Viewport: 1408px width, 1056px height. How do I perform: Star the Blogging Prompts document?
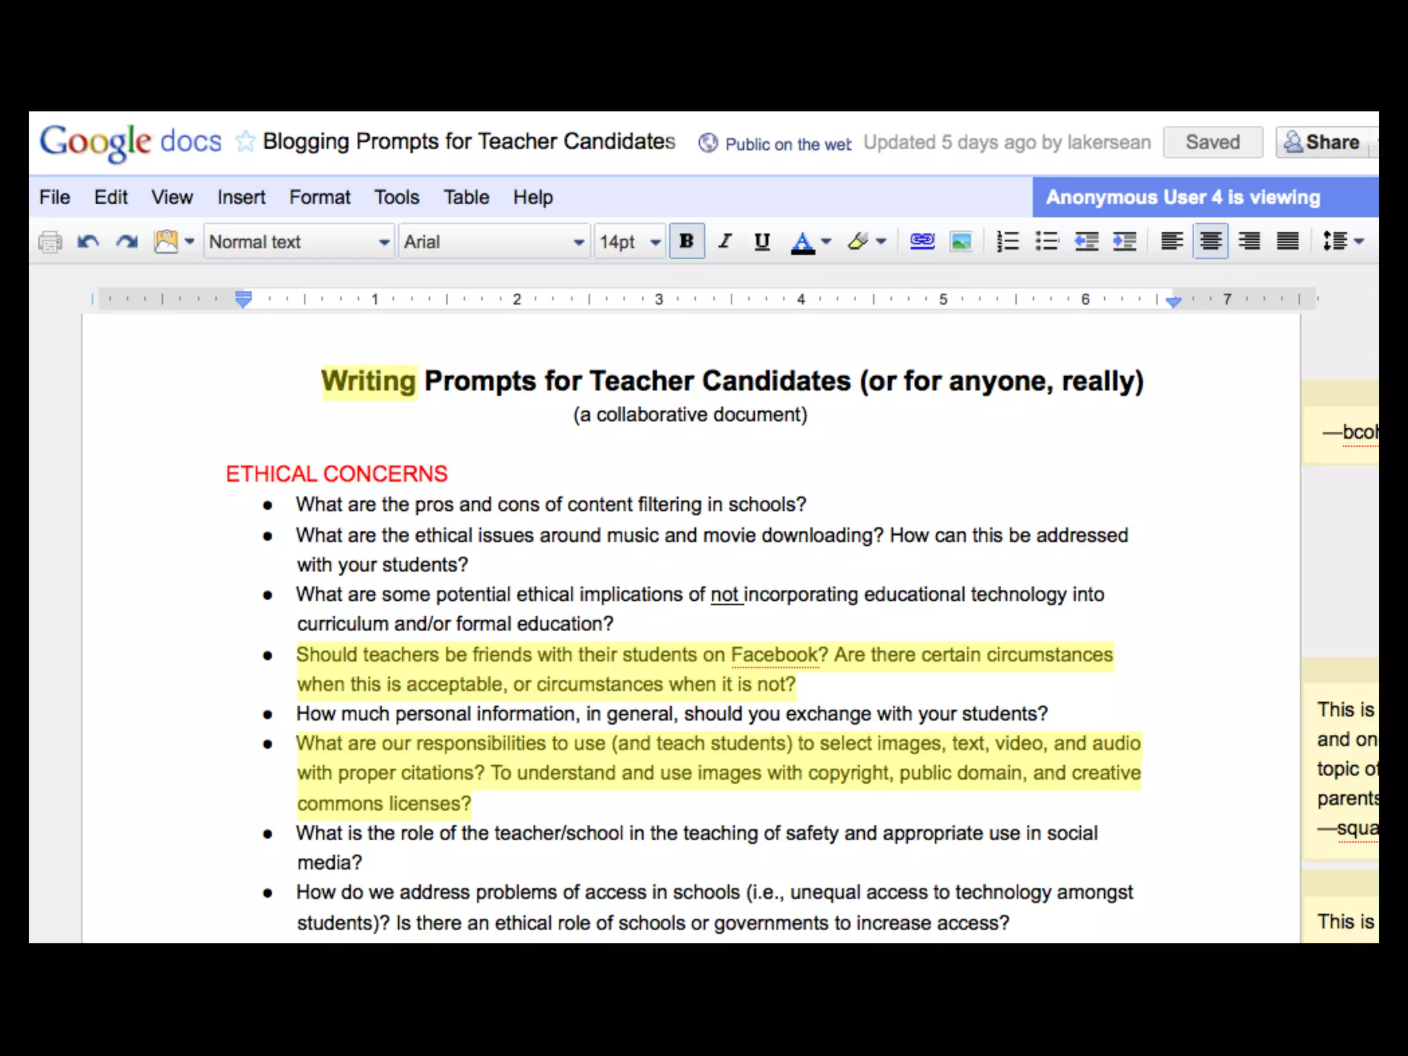(x=245, y=142)
